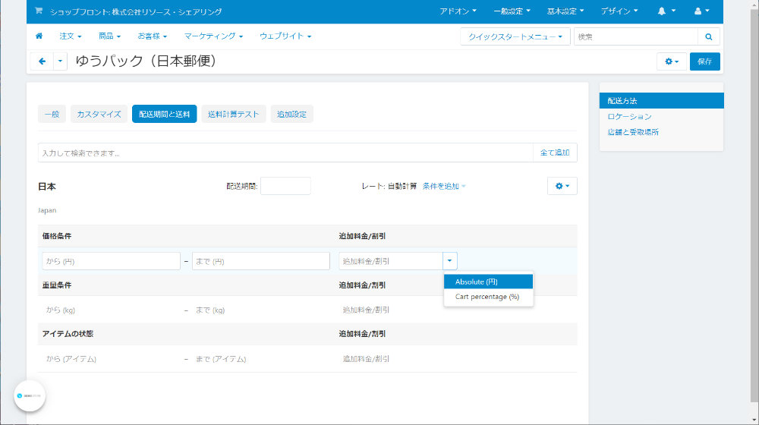Image resolution: width=759 pixels, height=425 pixels.
Task: Open the ウェブサイト menu
Action: [x=285, y=36]
